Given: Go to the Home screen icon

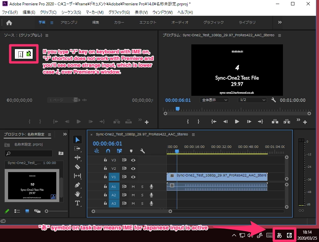Looking at the screenshot, I should click(x=9, y=23).
